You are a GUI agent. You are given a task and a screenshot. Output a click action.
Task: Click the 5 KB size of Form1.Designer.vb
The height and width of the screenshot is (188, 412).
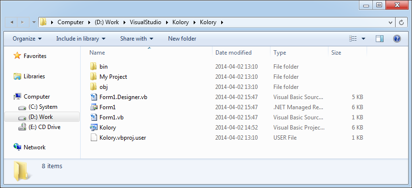(357, 97)
